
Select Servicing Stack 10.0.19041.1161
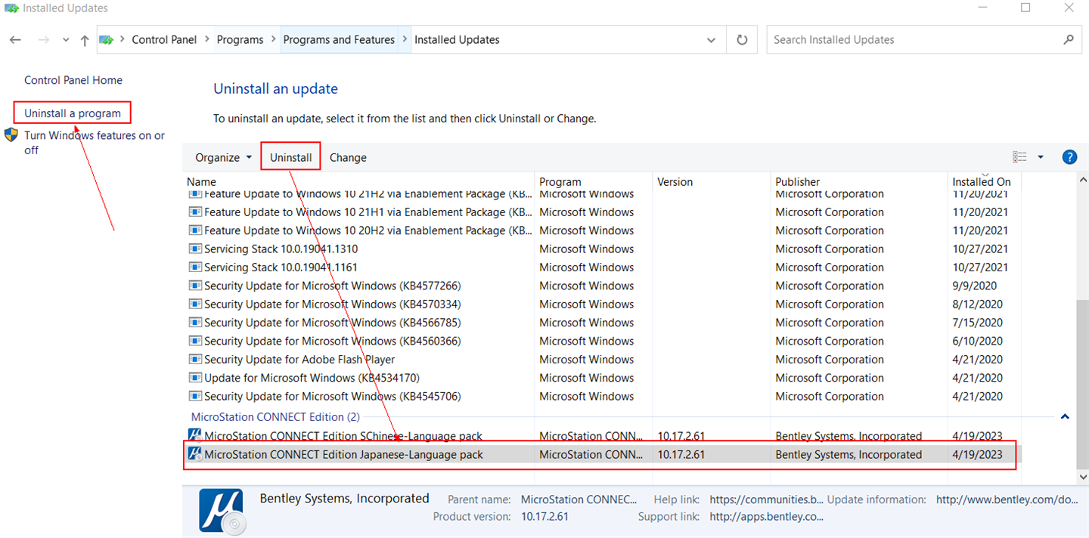tap(602, 267)
